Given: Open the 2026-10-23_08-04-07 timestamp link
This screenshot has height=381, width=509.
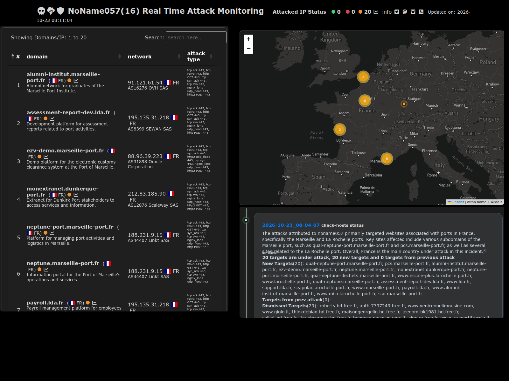Looking at the screenshot, I should coord(291,225).
